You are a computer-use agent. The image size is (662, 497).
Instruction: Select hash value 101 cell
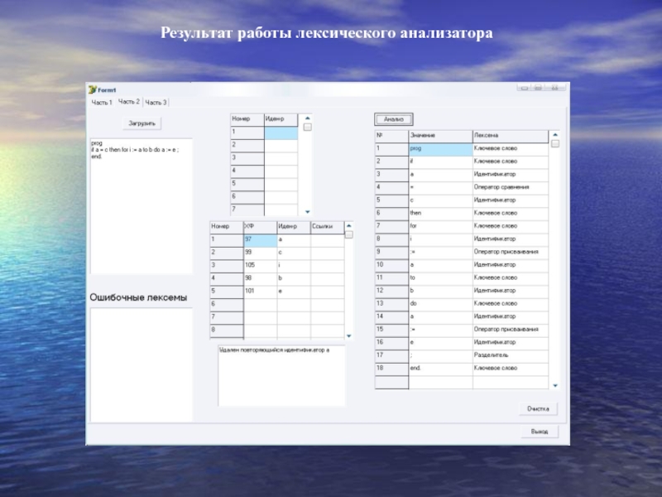pyautogui.click(x=261, y=292)
